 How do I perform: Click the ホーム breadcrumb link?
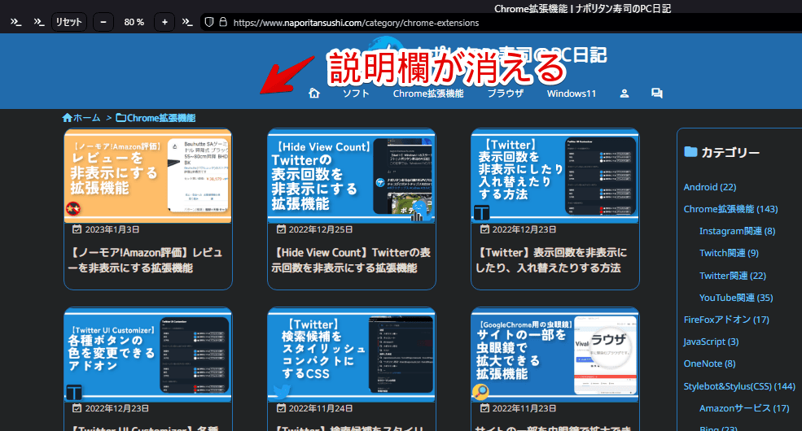pos(87,117)
